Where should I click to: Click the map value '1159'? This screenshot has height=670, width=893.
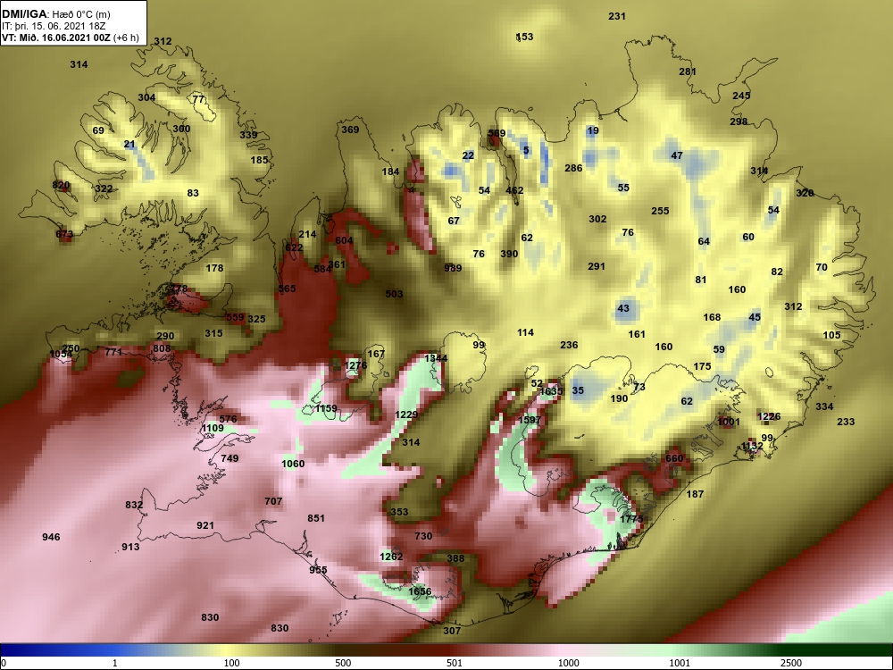click(x=326, y=408)
